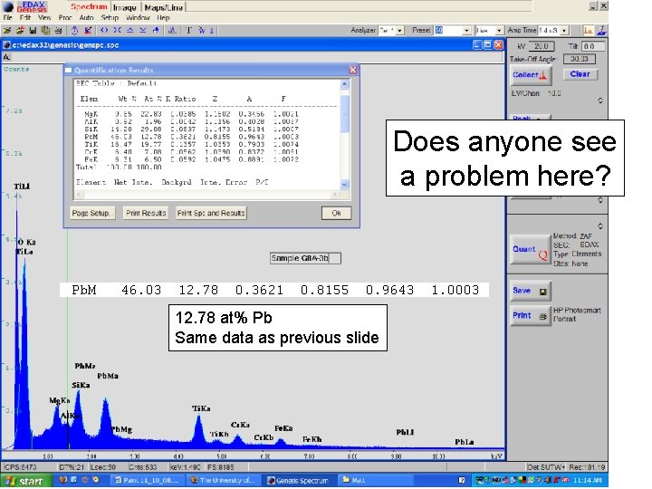Click the Collect button
This screenshot has width=652, height=489.
pyautogui.click(x=531, y=75)
